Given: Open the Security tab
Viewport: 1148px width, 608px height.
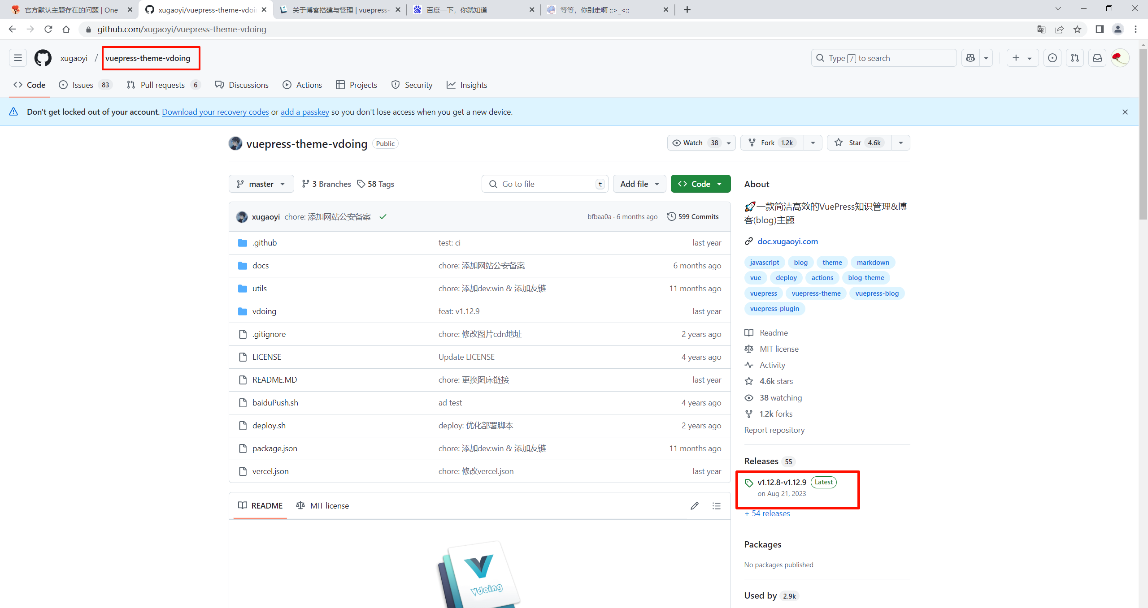Looking at the screenshot, I should click(x=412, y=85).
